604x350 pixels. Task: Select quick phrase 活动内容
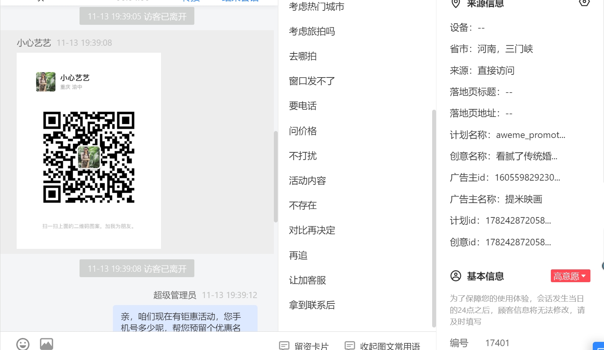point(308,181)
